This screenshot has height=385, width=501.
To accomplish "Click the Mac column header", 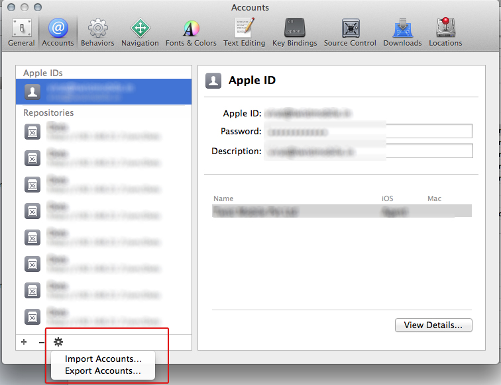I will point(434,198).
